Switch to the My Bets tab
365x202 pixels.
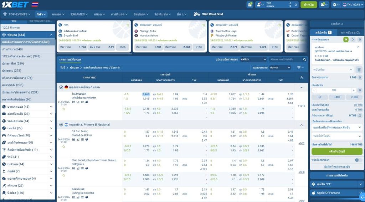click(350, 32)
